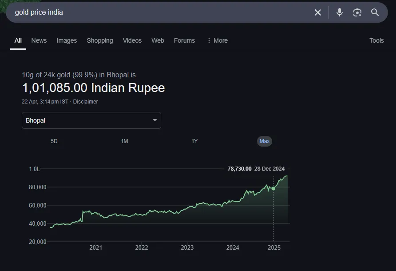Click the 78,730.00 chart tooltip value
The image size is (396, 271).
click(x=239, y=169)
